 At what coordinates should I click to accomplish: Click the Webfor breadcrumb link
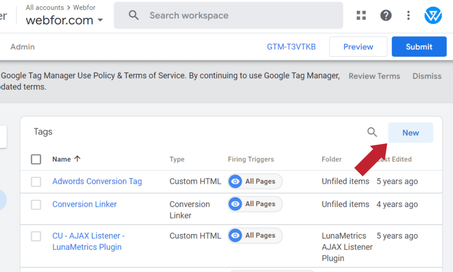[84, 7]
